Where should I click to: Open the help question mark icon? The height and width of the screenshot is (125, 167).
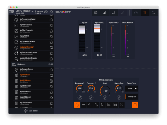click(136, 12)
